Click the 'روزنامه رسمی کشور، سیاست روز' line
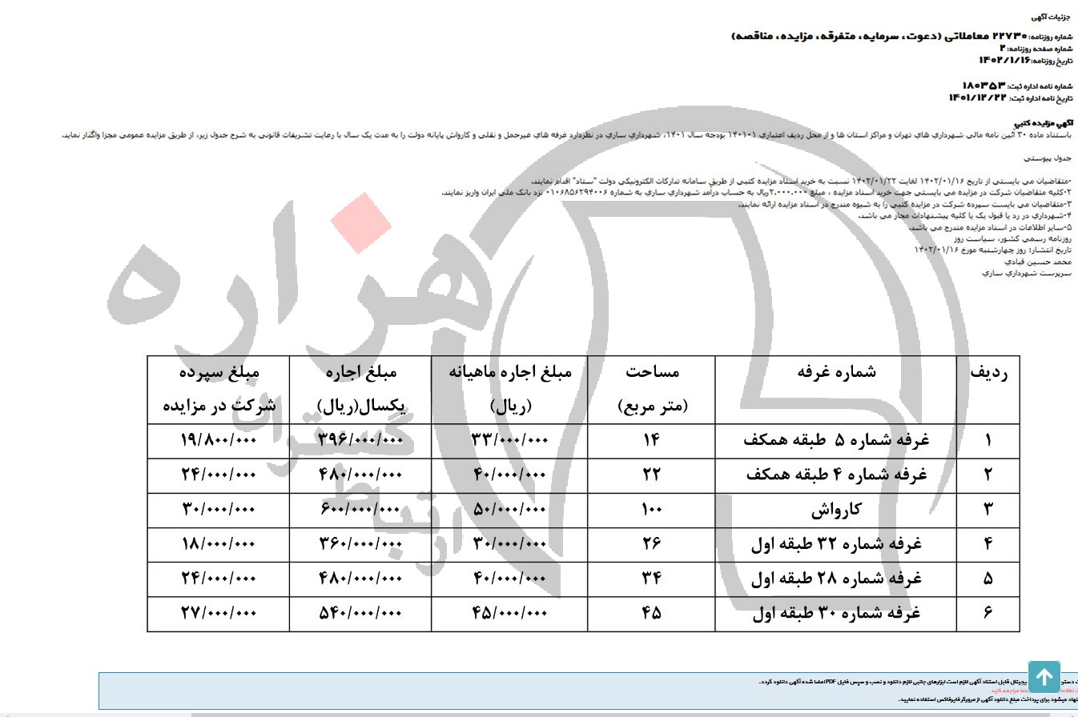1078x717 pixels. tap(1012, 238)
